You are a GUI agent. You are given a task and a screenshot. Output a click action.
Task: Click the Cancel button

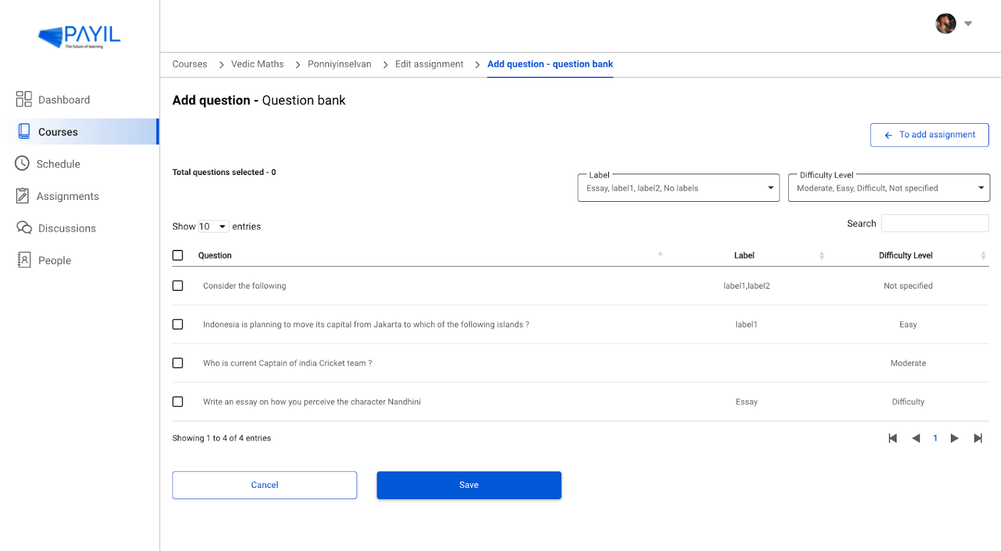(265, 485)
